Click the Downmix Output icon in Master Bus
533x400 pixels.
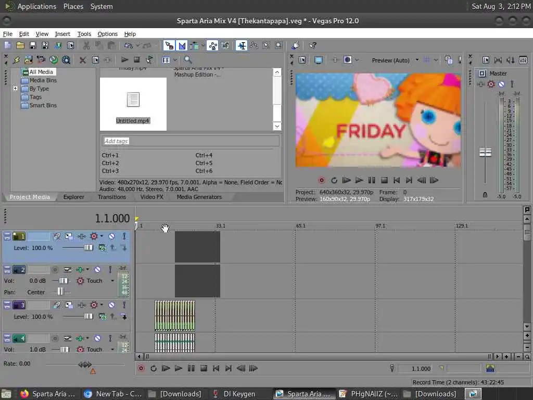498,60
